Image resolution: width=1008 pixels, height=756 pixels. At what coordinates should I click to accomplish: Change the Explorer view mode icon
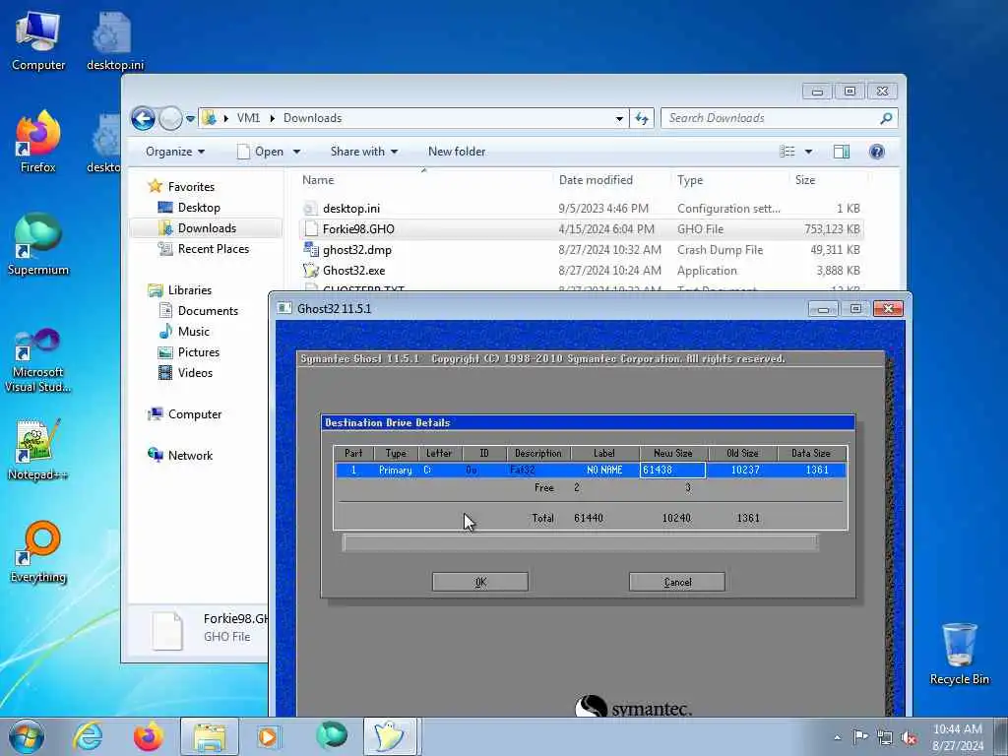(787, 152)
